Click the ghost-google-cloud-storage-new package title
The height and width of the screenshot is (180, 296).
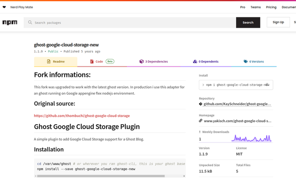pyautogui.click(x=66, y=45)
